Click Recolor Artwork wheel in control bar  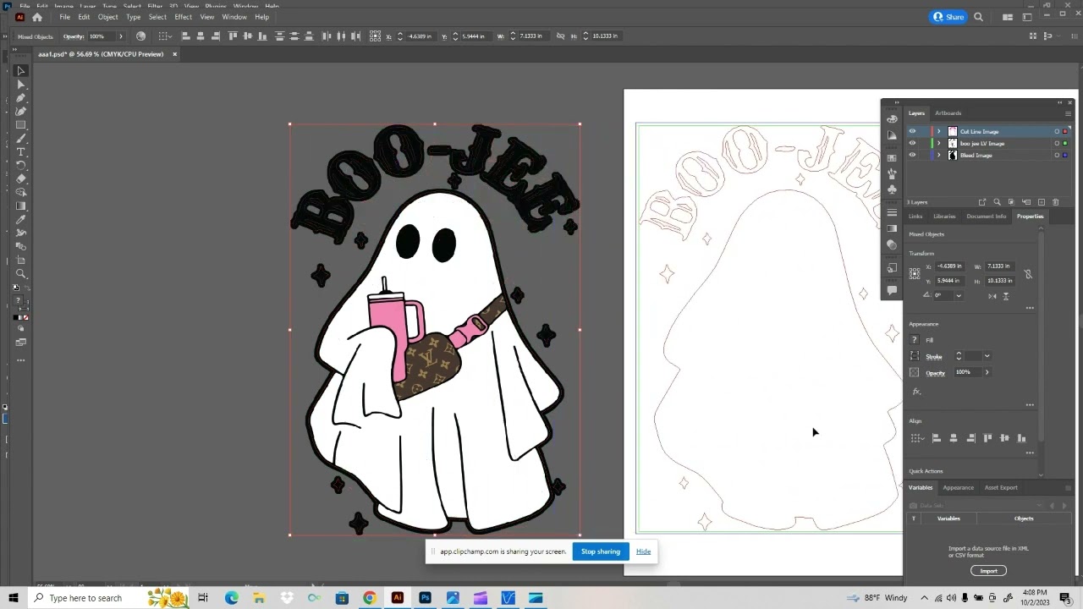tap(140, 36)
